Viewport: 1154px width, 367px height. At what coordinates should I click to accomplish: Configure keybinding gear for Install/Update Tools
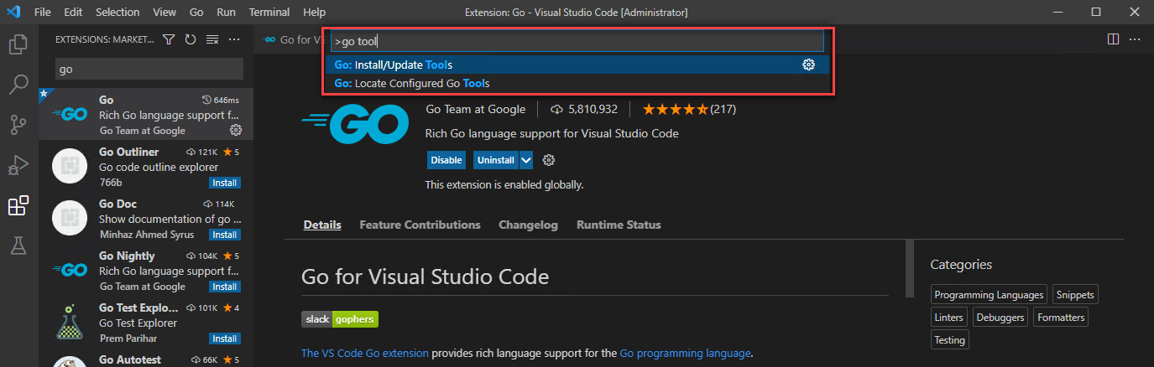[809, 65]
